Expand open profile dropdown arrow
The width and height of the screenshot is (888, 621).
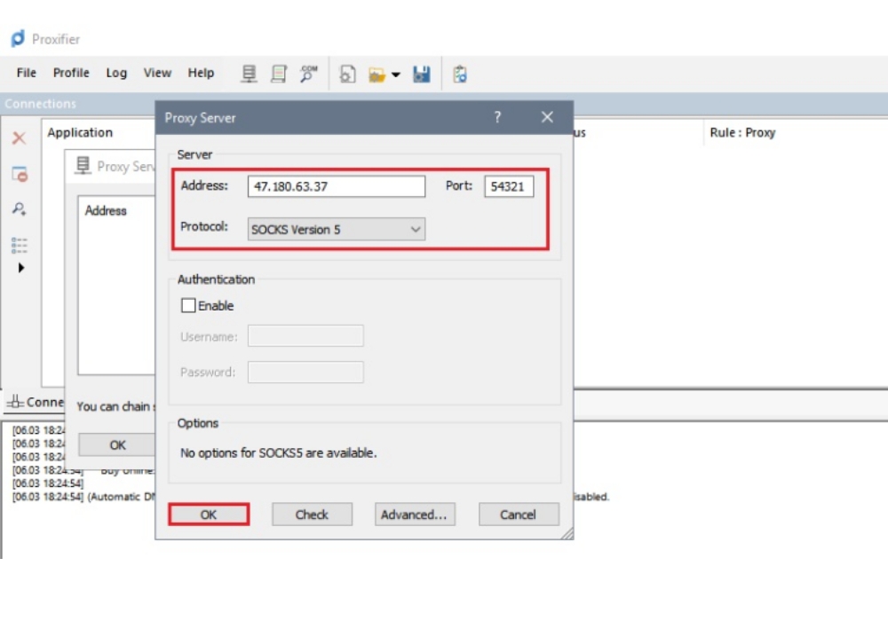(396, 75)
